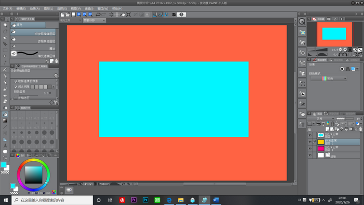Select 围涂 sub tool

[x=33, y=47]
